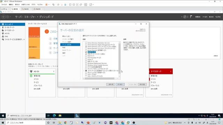Open VMware ファイル menu
Screen dimensions: 223x125
4,5
